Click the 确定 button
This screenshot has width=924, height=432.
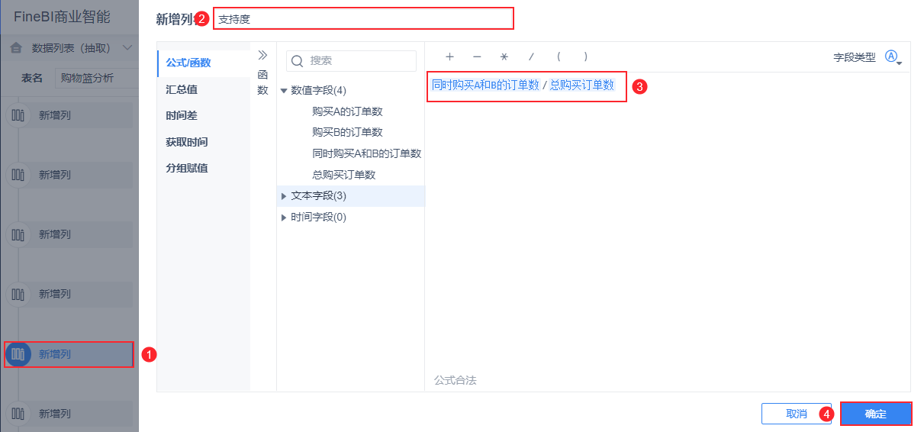click(x=876, y=414)
